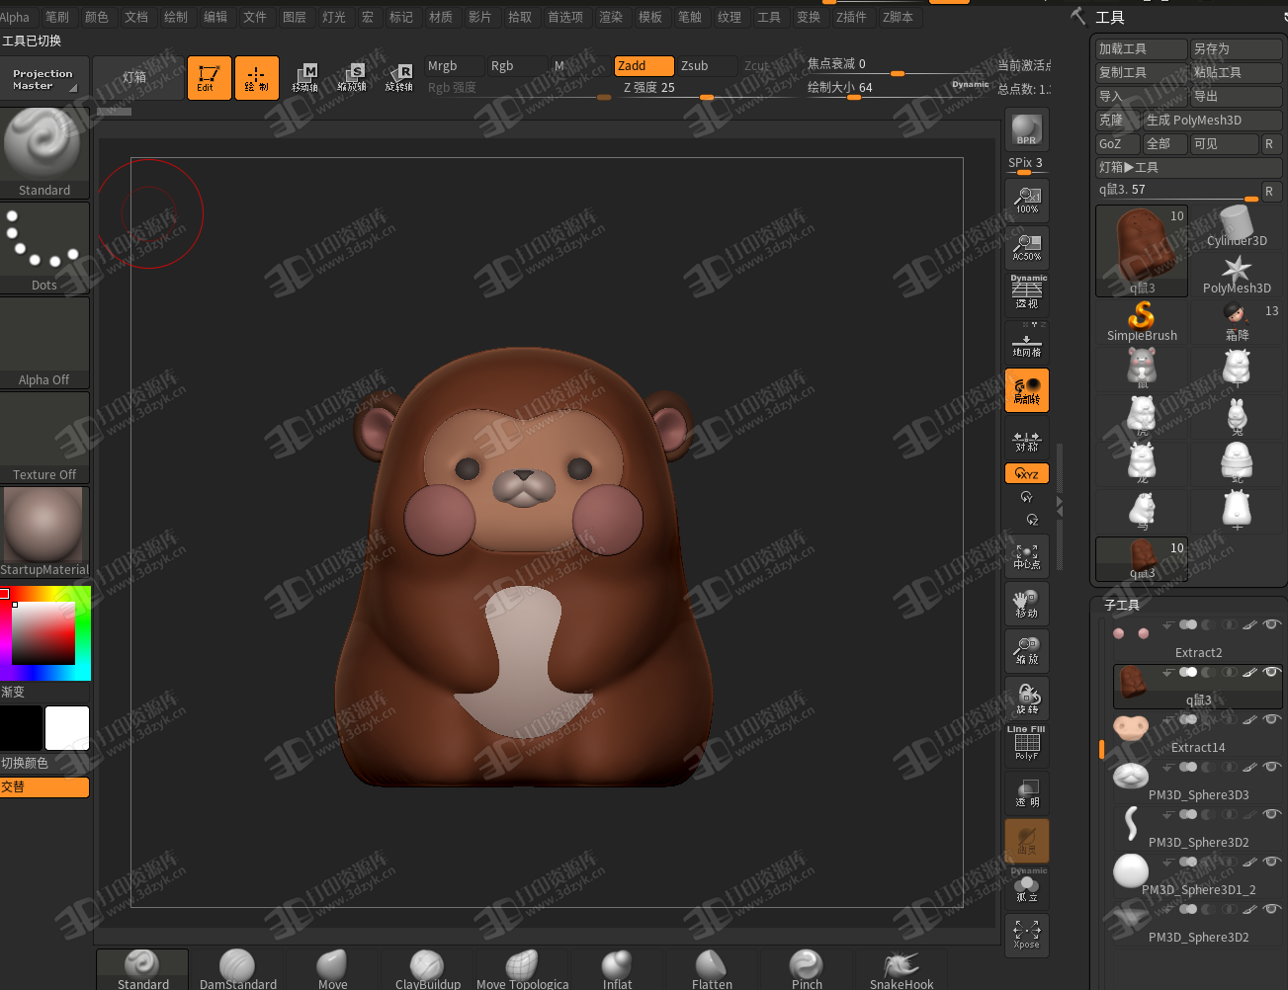Hide the Extract2 subtool with eye icon
The width and height of the screenshot is (1288, 990).
[x=1272, y=624]
